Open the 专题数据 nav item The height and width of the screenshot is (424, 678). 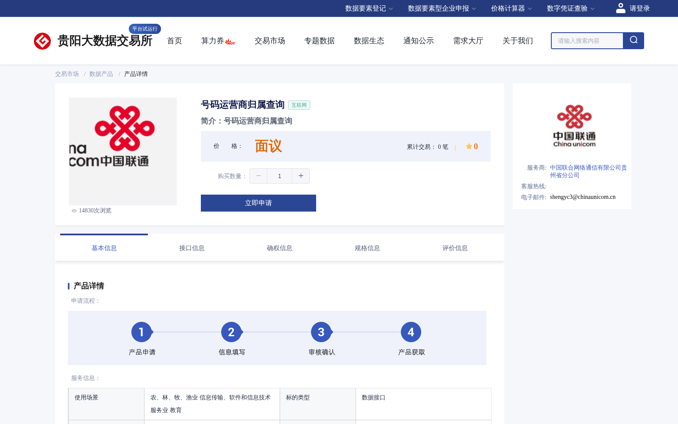pyautogui.click(x=320, y=41)
